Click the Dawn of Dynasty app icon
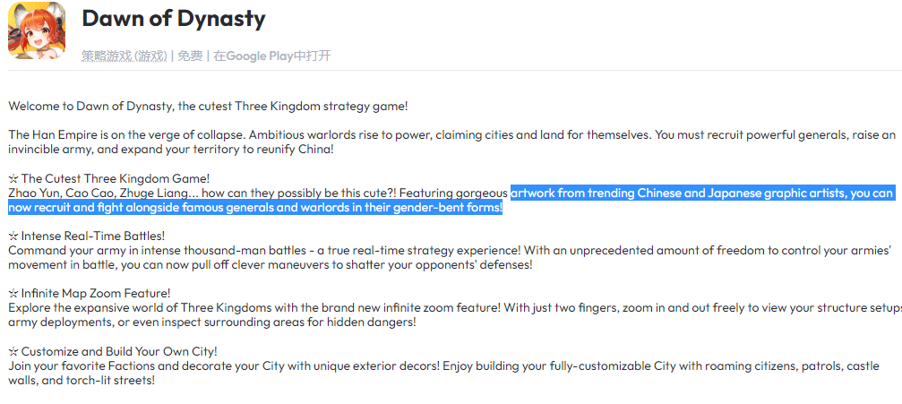The width and height of the screenshot is (902, 404). click(36, 30)
